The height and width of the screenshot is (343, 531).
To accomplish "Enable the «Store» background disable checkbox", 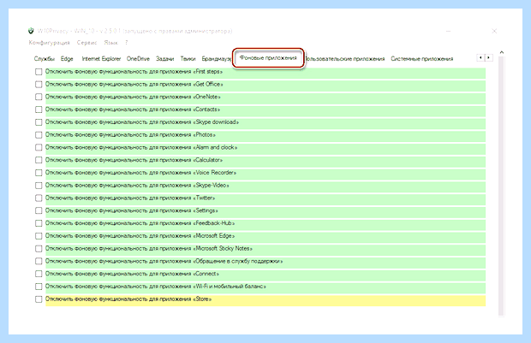I will pyautogui.click(x=39, y=299).
